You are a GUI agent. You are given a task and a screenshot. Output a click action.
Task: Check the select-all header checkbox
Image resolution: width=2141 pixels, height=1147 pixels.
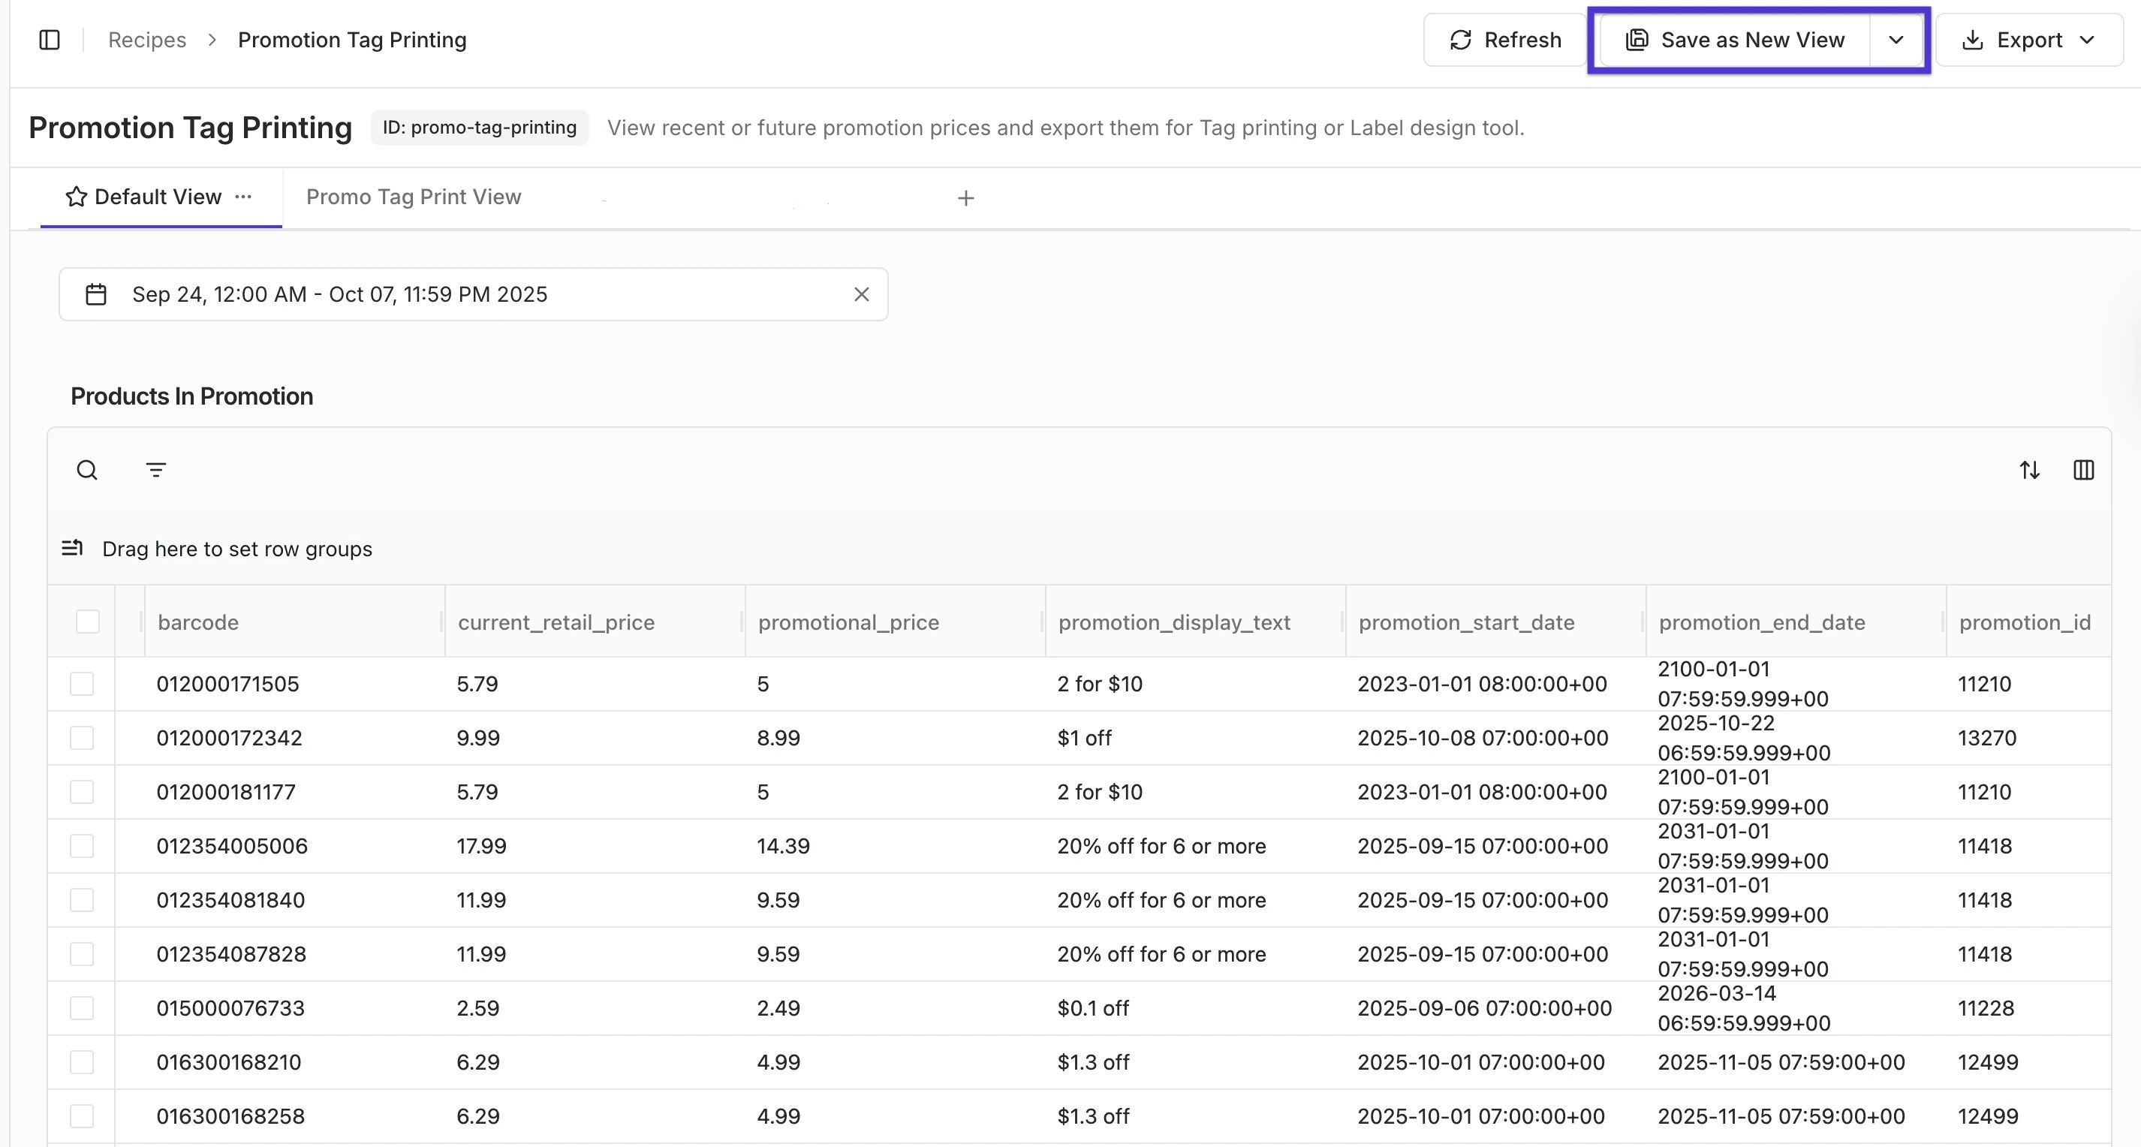pyautogui.click(x=87, y=622)
